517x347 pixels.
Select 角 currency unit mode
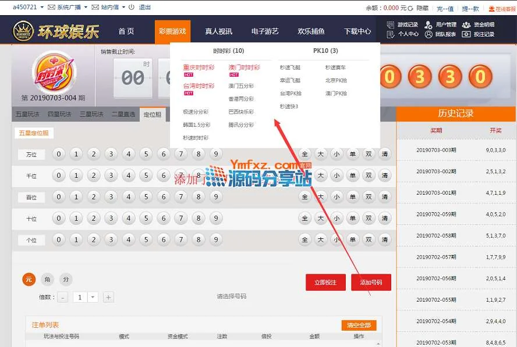point(48,280)
